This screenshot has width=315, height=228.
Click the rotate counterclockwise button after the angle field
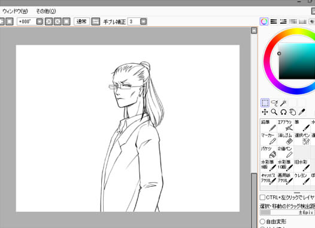coord(49,21)
